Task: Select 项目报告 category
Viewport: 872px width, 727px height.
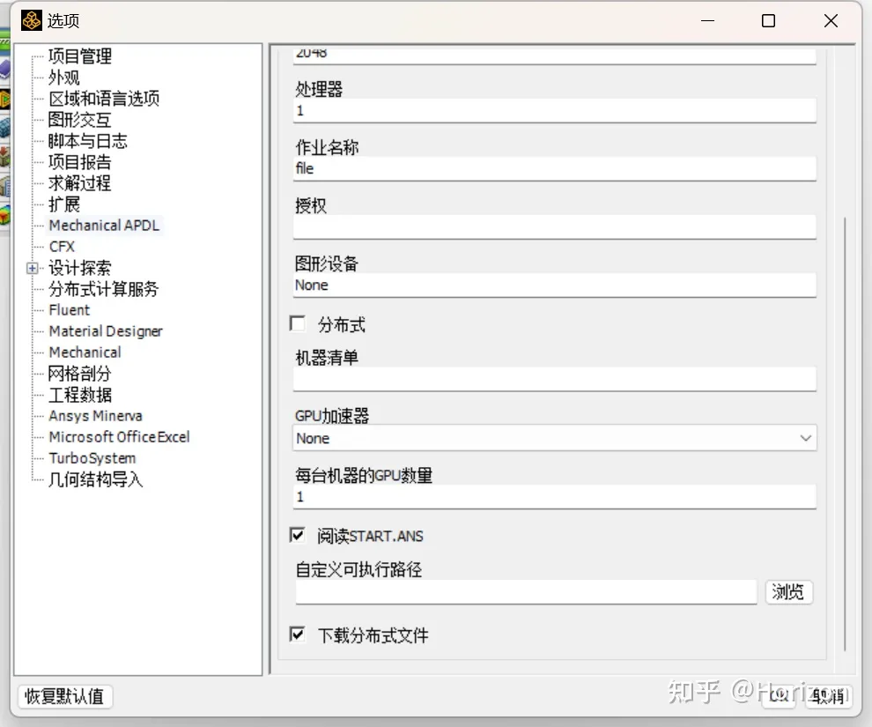Action: click(80, 162)
